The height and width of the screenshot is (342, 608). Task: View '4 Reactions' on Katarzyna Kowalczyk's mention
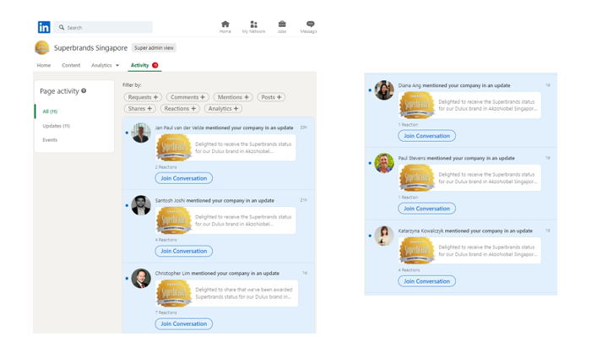(x=409, y=270)
